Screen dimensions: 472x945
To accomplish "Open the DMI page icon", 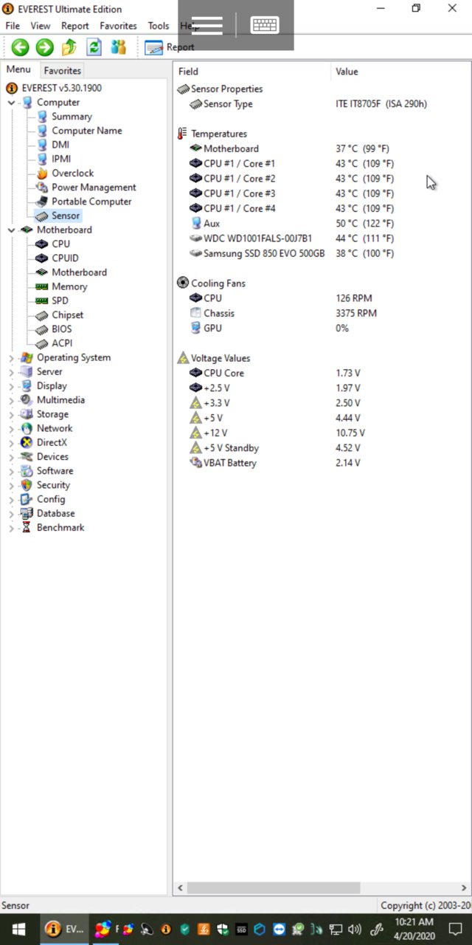I will [42, 145].
